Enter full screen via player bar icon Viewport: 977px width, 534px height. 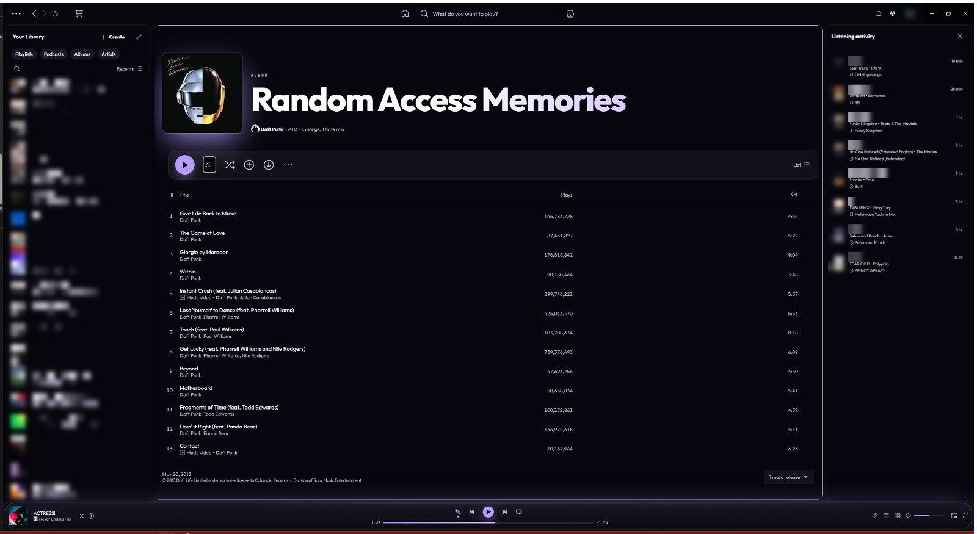click(966, 516)
